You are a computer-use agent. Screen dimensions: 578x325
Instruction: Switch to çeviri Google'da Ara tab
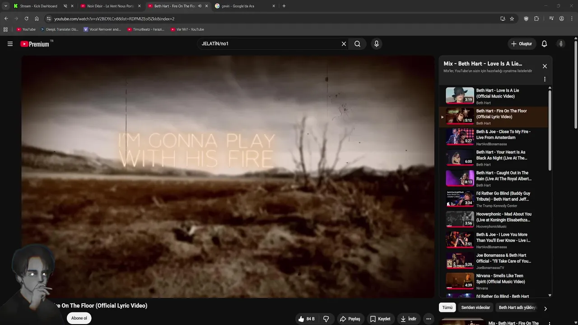pos(246,6)
